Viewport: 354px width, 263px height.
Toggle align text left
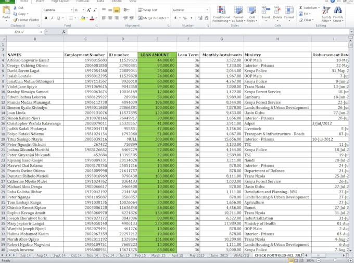(x=104, y=18)
